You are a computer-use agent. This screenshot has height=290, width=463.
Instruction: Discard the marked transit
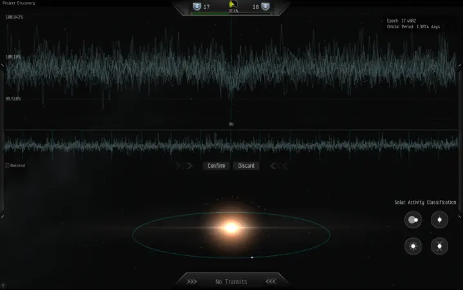[246, 166]
